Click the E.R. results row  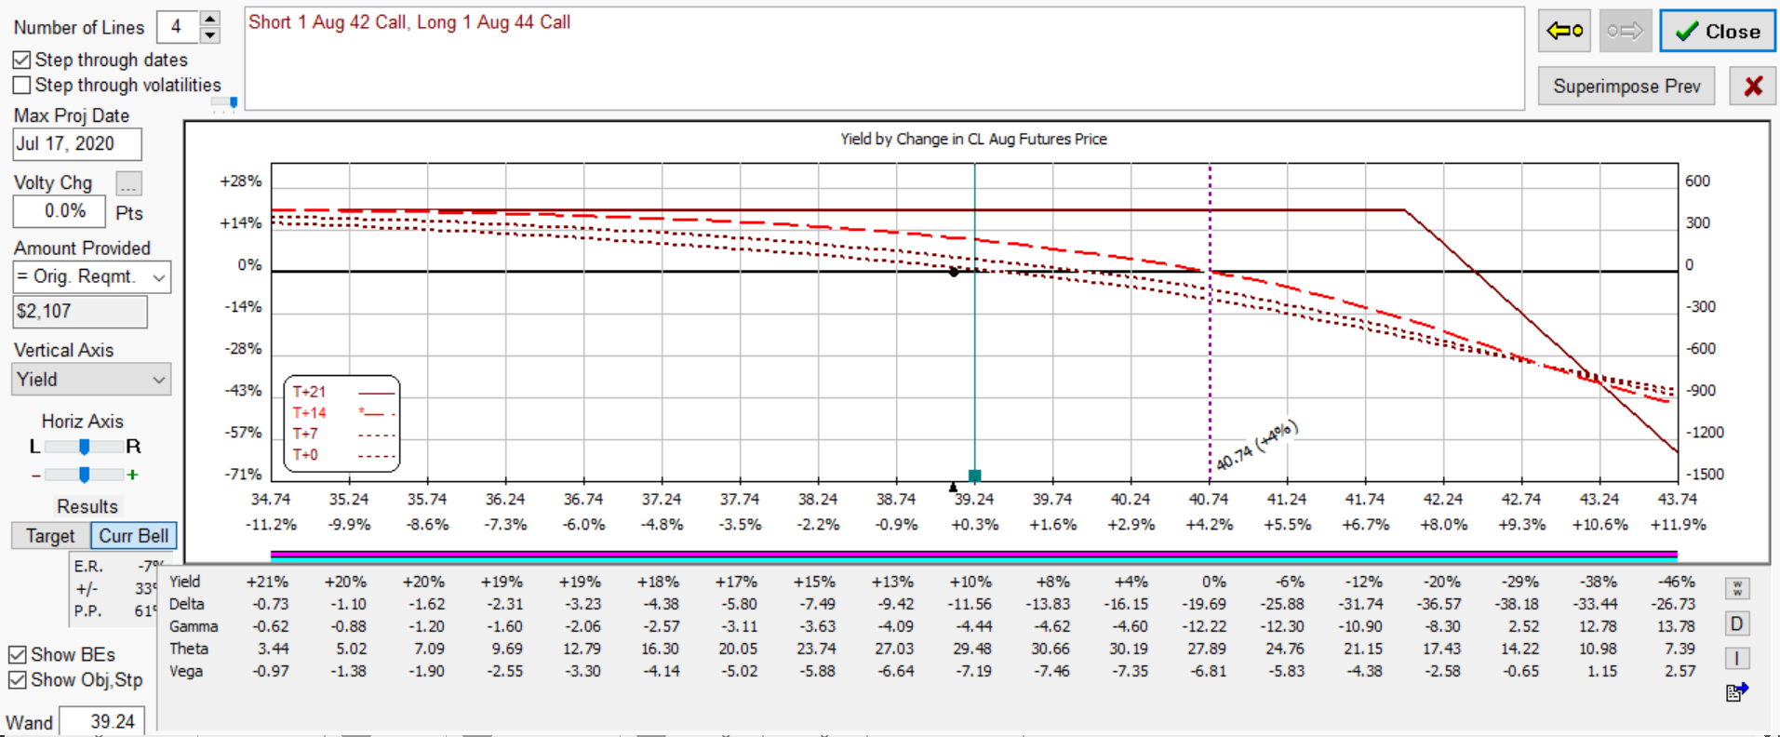click(118, 567)
